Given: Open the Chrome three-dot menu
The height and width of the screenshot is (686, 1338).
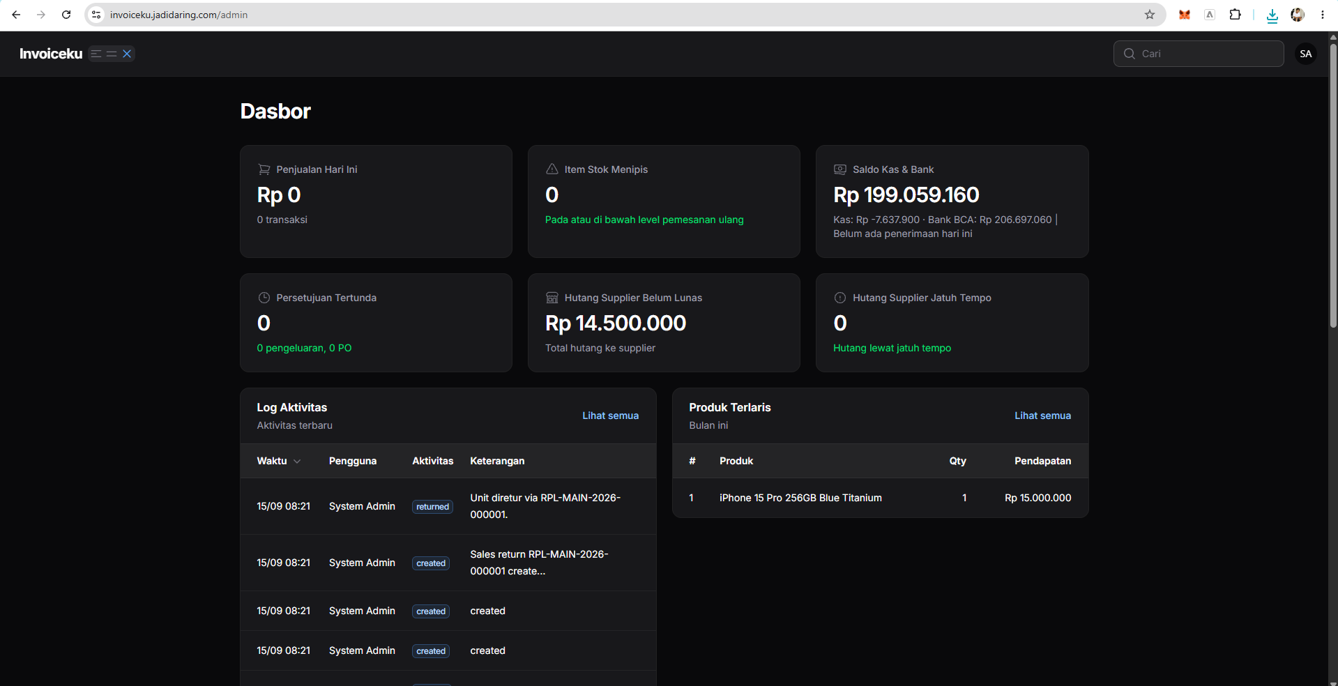Looking at the screenshot, I should 1323,15.
